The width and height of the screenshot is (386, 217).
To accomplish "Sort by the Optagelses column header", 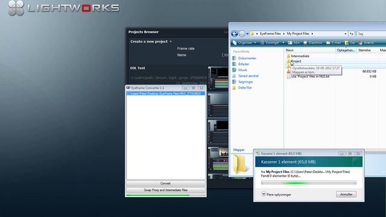I will pos(346,50).
